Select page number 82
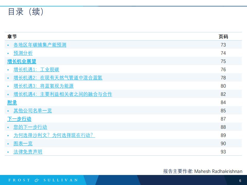247x185 pixels. click(223, 94)
